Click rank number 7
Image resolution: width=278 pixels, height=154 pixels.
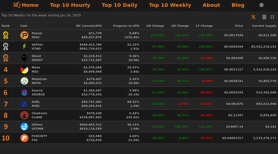click(6, 104)
